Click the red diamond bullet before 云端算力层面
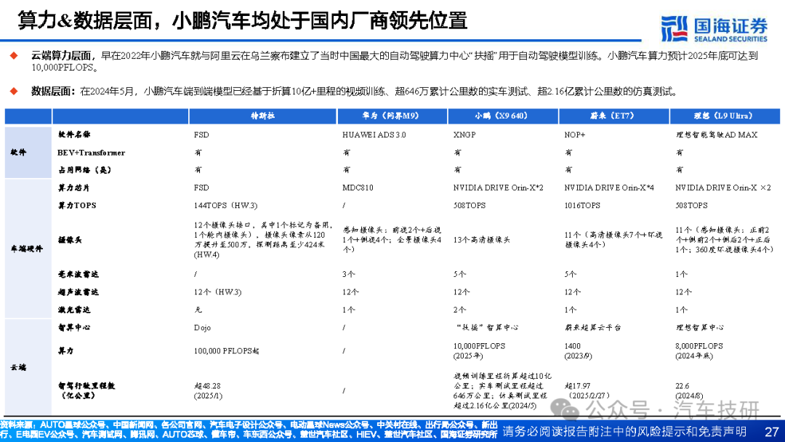Viewport: 785px width, 442px height. point(14,55)
